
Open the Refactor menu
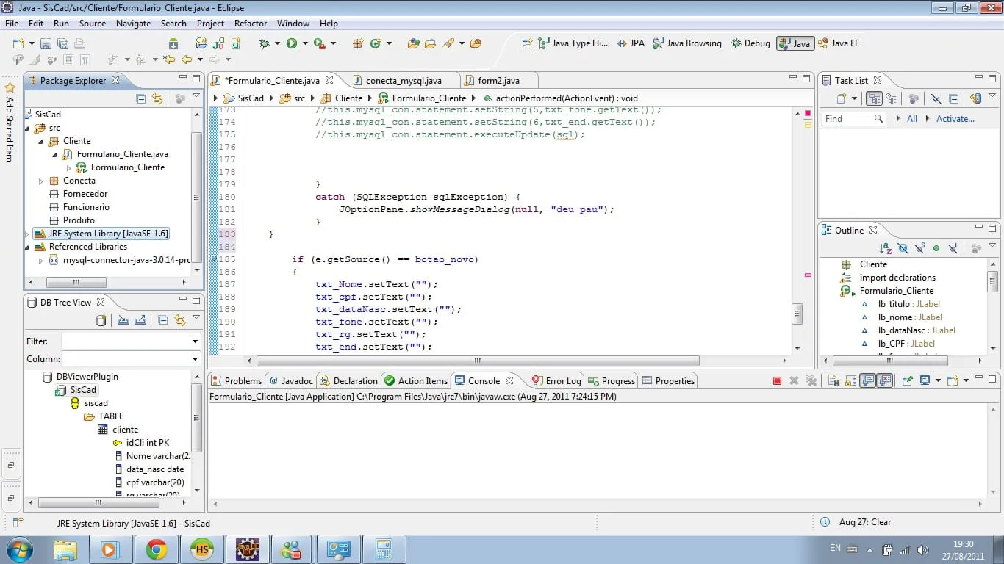(250, 23)
